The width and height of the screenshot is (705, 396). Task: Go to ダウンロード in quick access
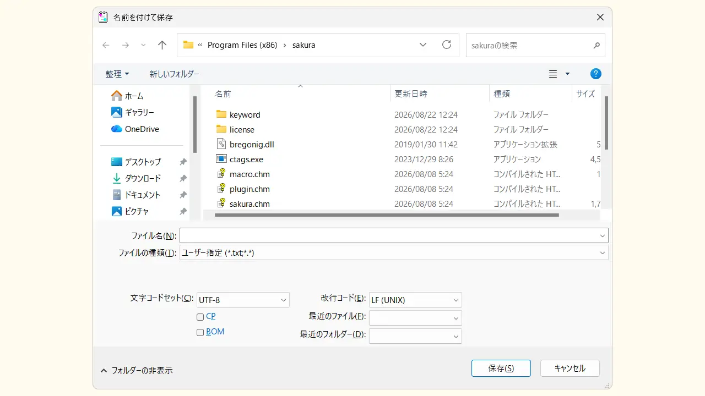pos(136,178)
